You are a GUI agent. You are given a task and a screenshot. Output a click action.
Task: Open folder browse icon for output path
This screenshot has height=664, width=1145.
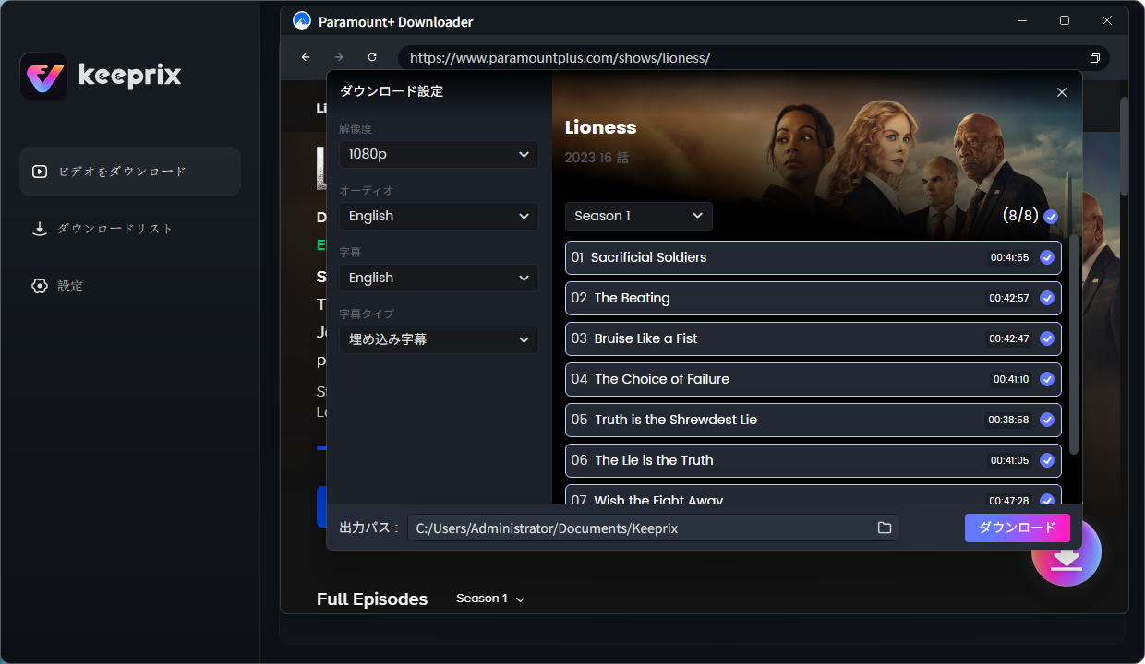click(884, 528)
